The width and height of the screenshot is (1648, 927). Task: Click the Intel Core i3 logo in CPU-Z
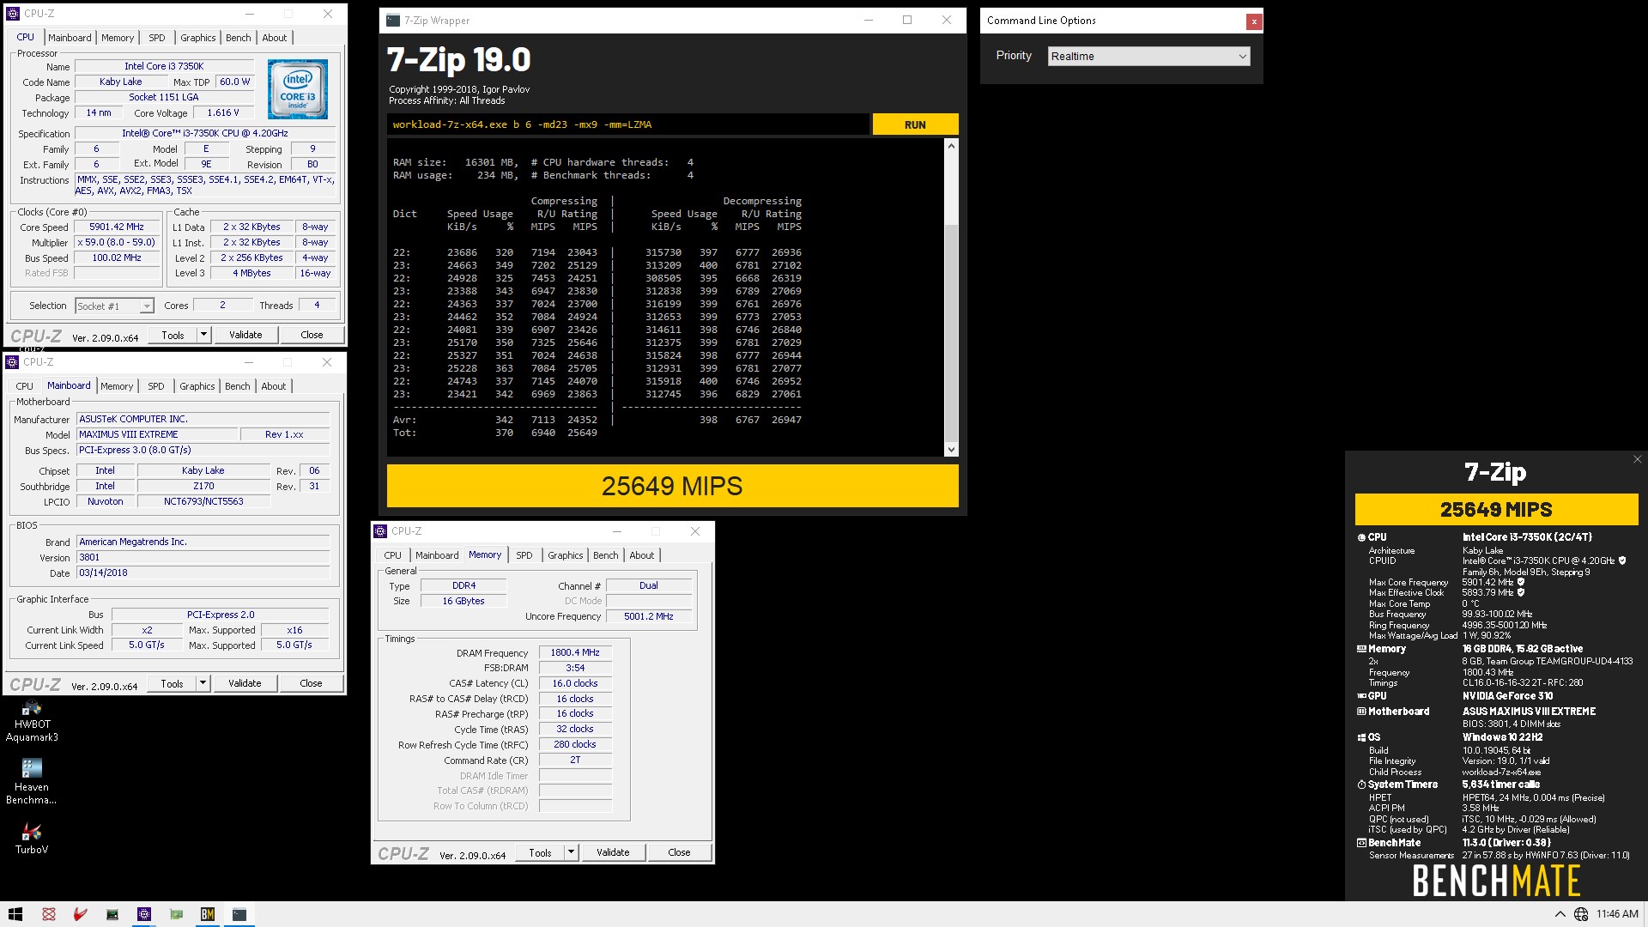coord(297,89)
